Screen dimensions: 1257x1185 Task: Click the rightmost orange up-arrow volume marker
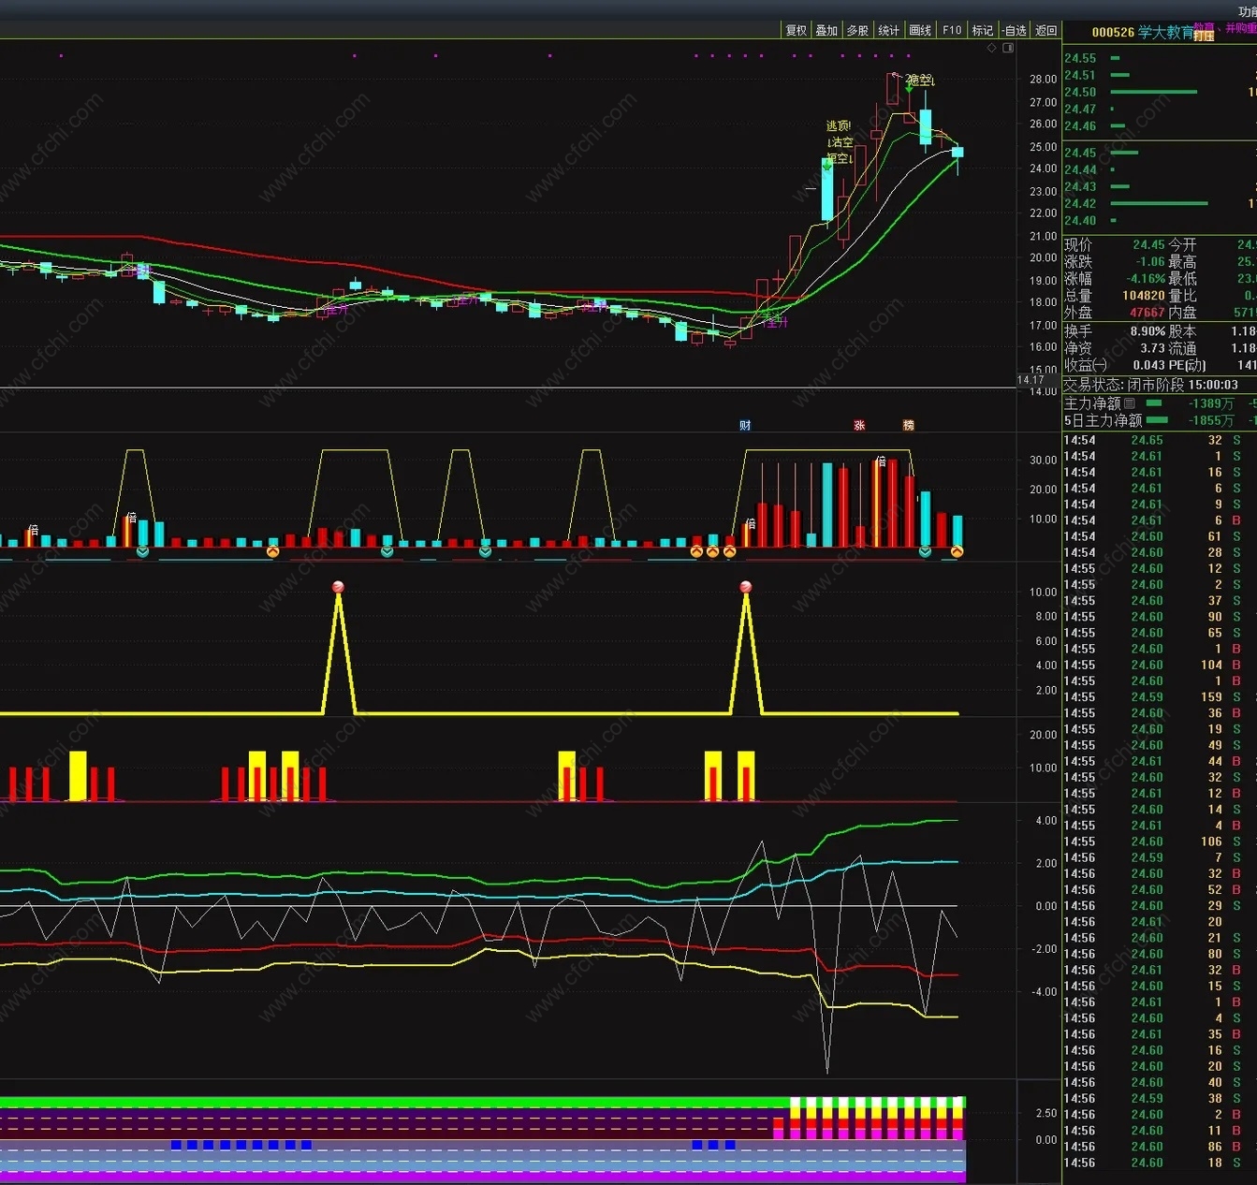957,552
